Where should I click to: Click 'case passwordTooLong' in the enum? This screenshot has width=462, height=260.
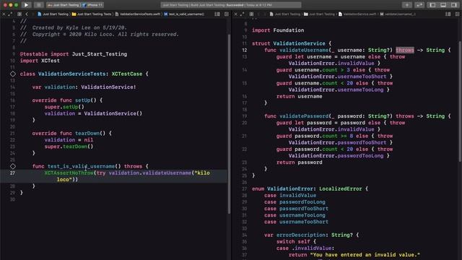tap(295, 202)
